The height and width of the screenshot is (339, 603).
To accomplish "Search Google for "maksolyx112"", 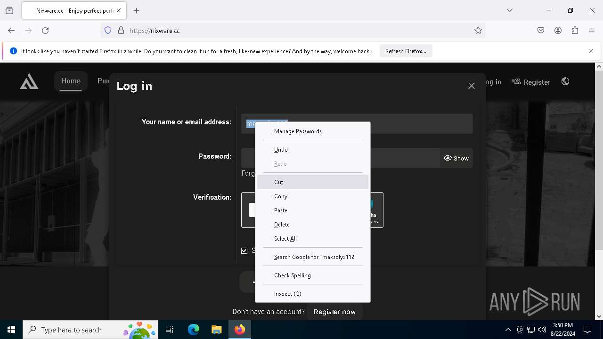I will [313, 257].
